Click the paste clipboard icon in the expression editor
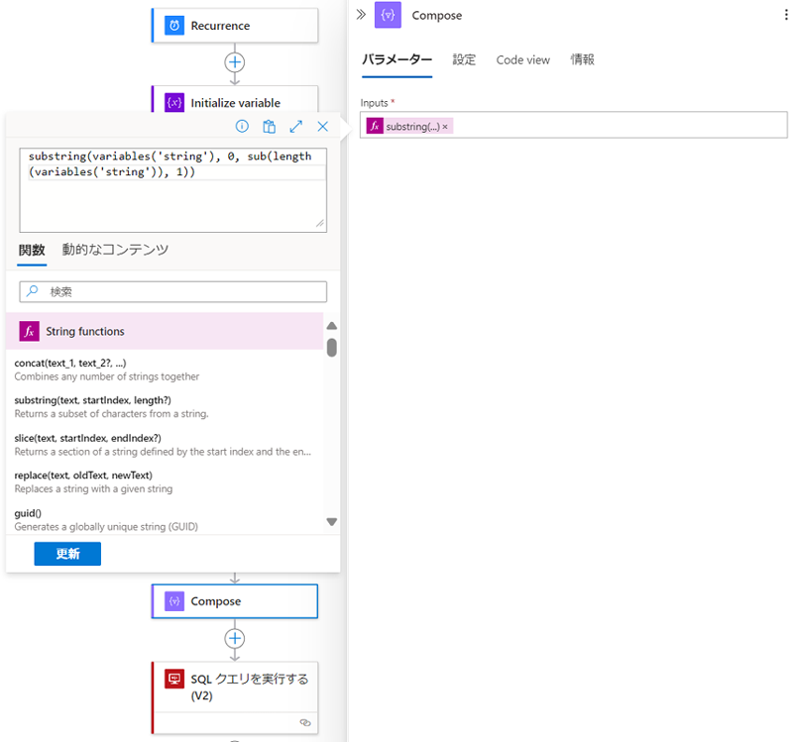Viewport: 793px width, 742px height. (x=269, y=127)
